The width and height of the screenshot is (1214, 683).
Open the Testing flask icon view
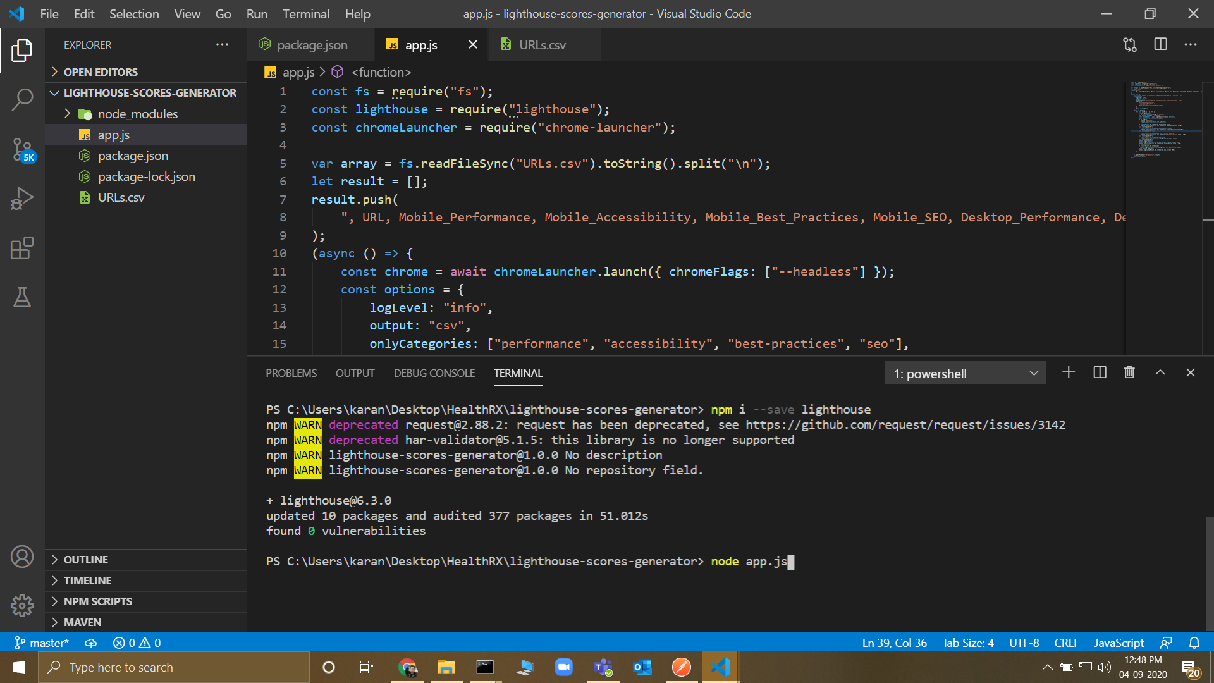pyautogui.click(x=22, y=297)
